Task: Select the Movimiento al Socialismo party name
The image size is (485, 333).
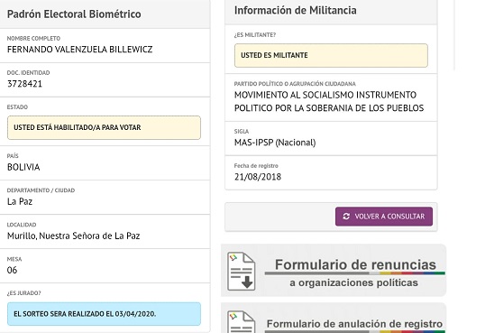Action: 329,101
